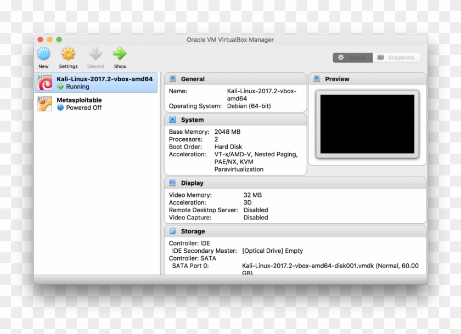This screenshot has height=334, width=461.
Task: Switch to the Snapshots view
Action: pos(397,58)
